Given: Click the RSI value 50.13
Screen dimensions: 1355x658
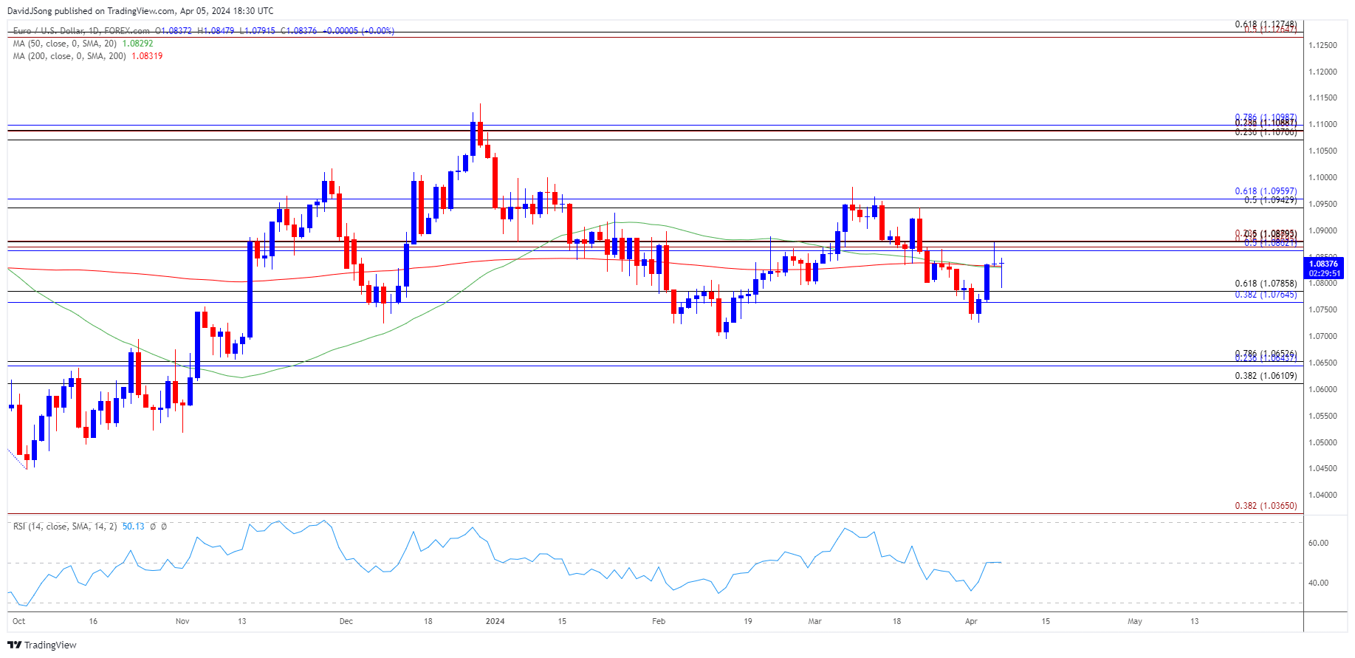Looking at the screenshot, I should (x=134, y=527).
